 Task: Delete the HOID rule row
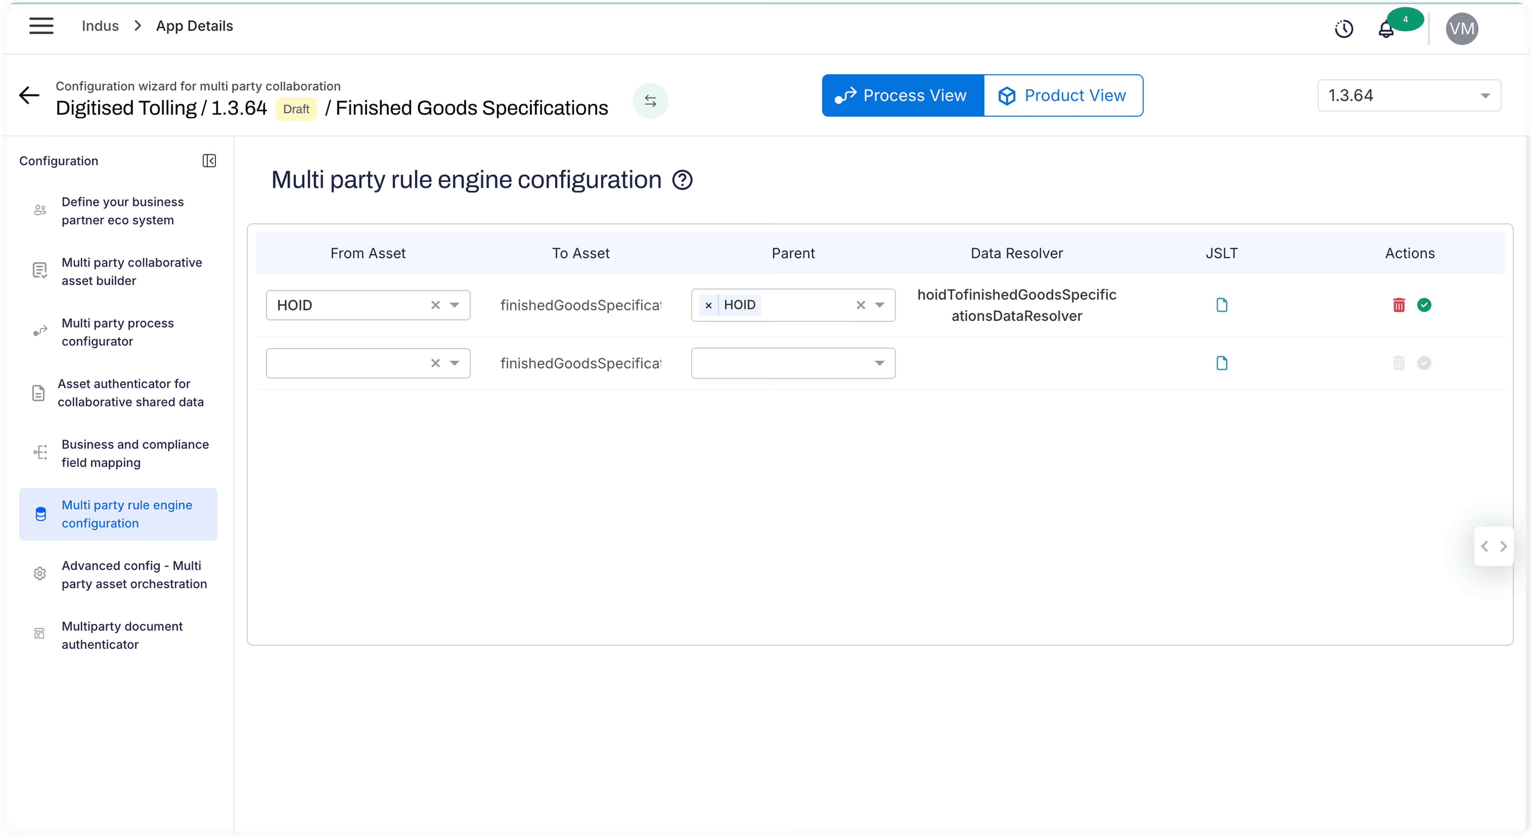(1399, 305)
